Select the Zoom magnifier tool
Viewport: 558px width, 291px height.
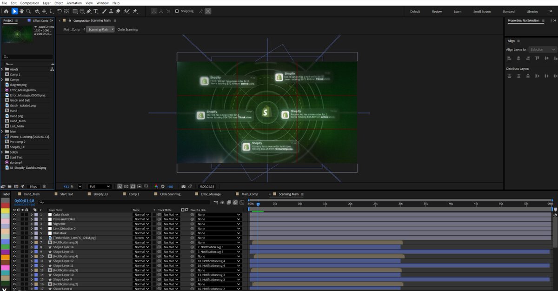(28, 11)
